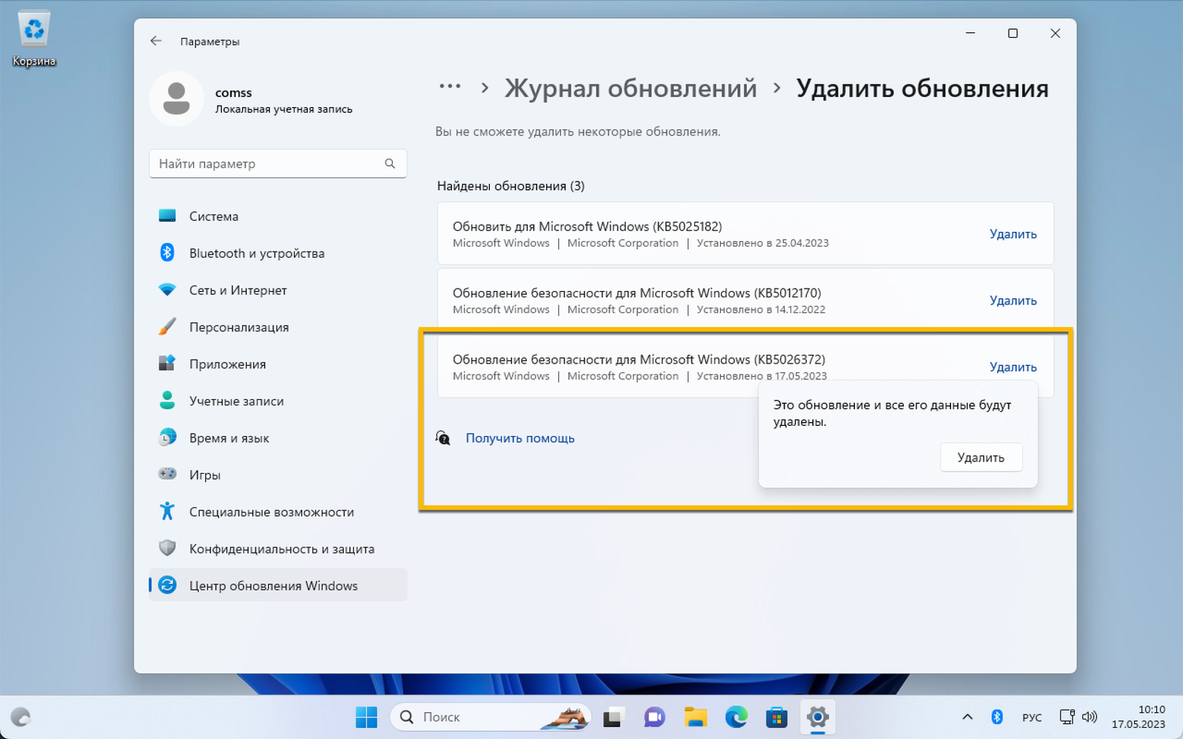Click the Центр обновления Windows sync icon
This screenshot has height=739, width=1183.
tap(167, 585)
